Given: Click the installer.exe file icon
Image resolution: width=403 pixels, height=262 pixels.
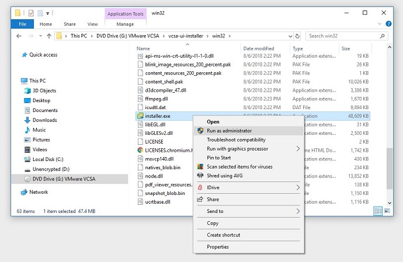Looking at the screenshot, I should [x=140, y=116].
